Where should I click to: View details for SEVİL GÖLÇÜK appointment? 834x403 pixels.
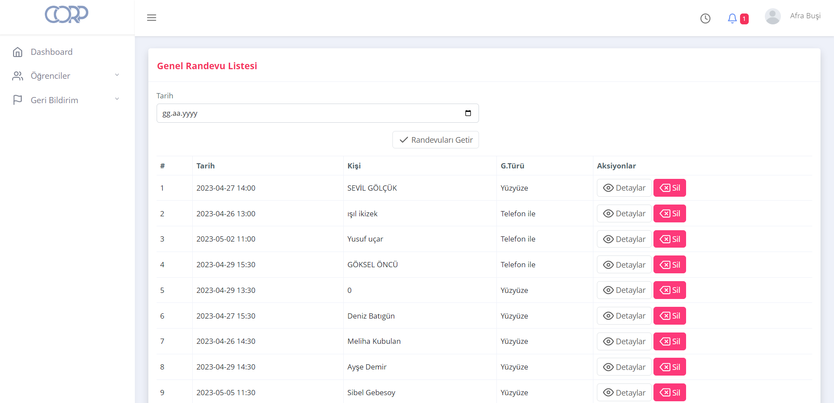[624, 188]
